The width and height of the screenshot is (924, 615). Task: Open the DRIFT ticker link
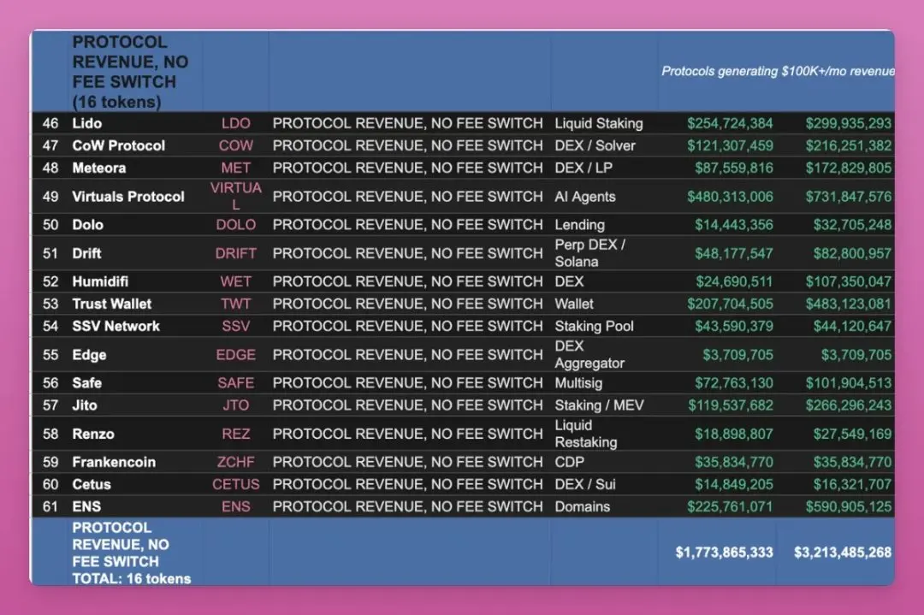click(236, 253)
